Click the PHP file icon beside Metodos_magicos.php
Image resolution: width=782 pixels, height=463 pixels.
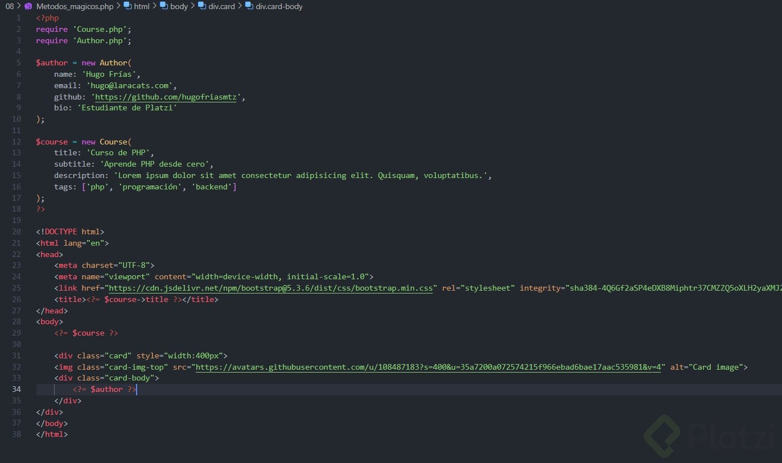coord(28,6)
